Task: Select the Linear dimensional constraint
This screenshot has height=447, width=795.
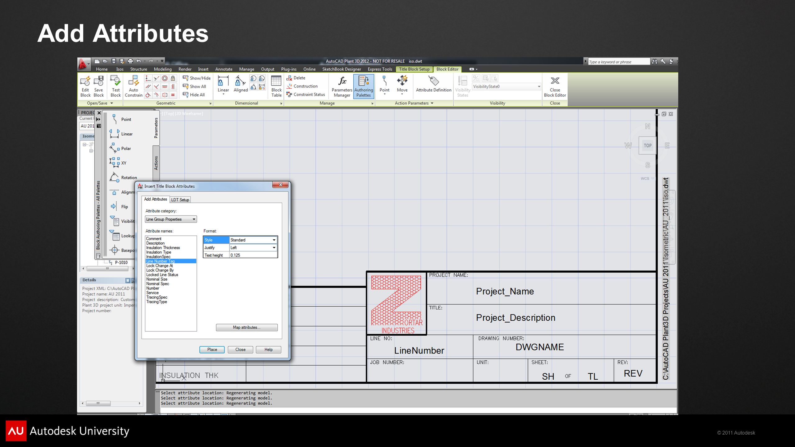Action: point(223,85)
